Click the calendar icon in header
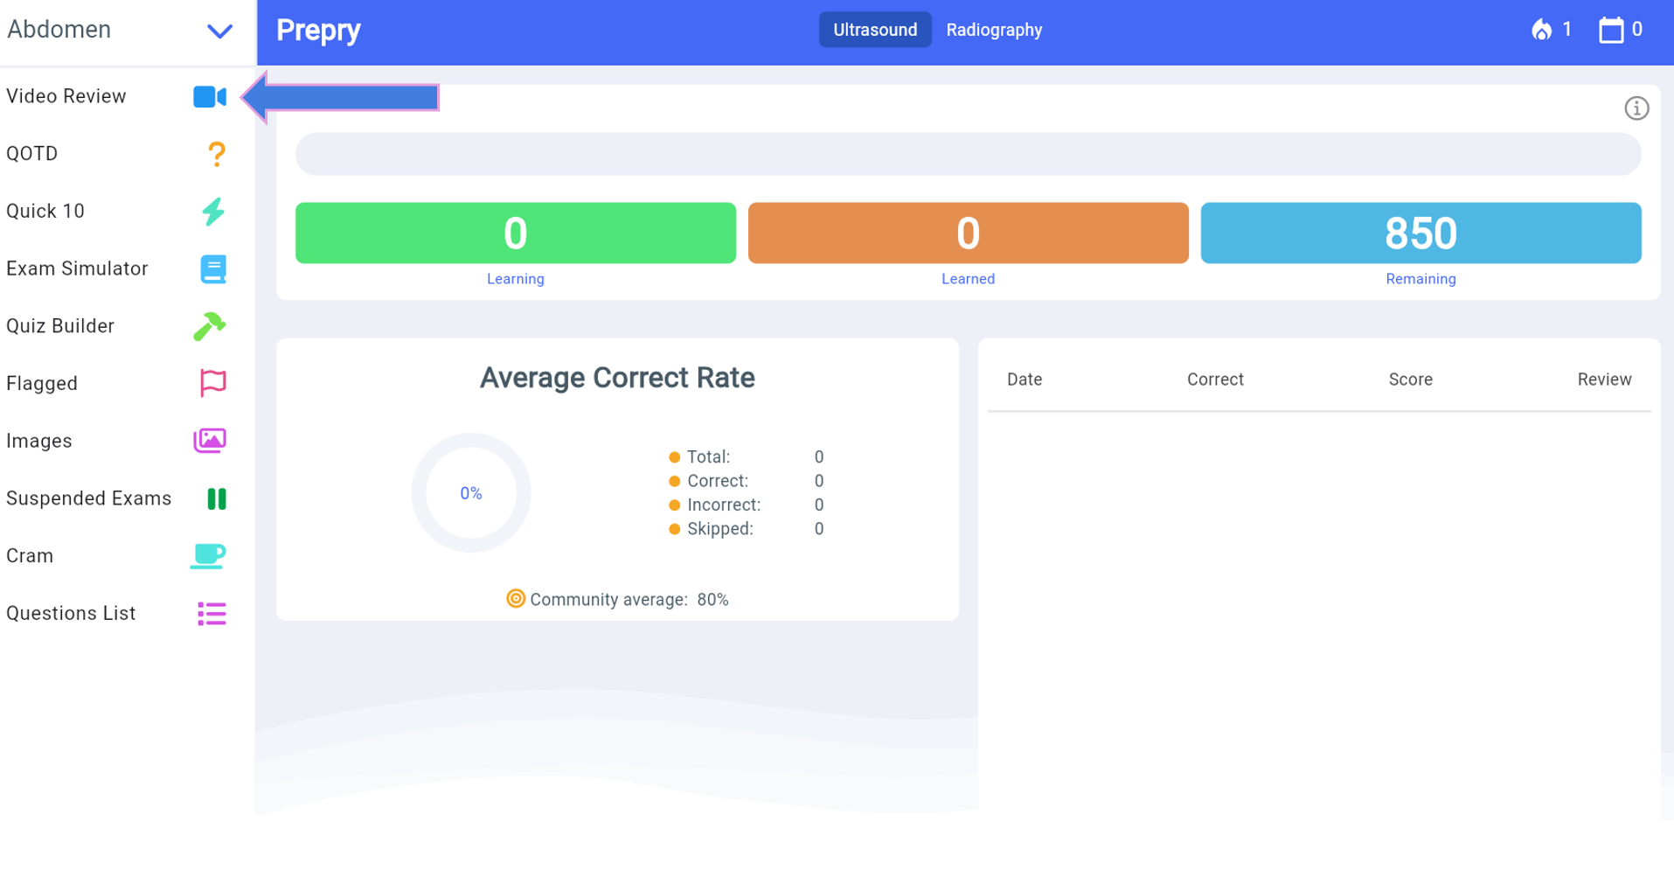1674x891 pixels. (1611, 30)
